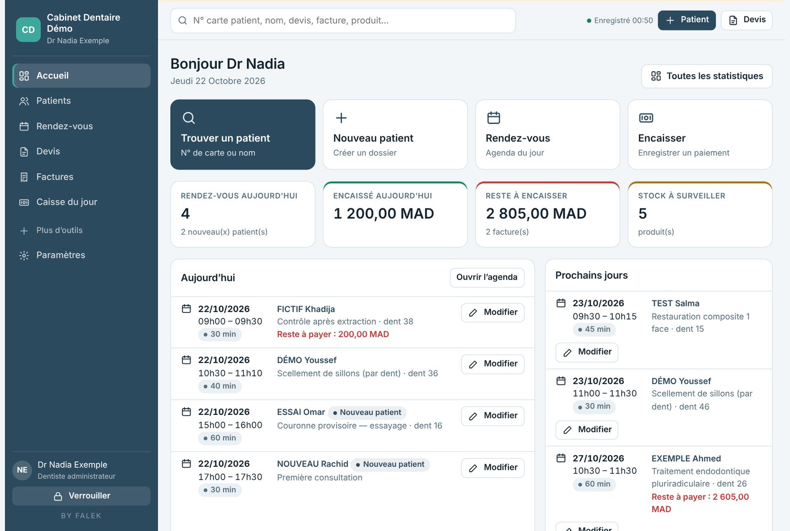Click the calendar icon beside TEST Salma's appointment
The width and height of the screenshot is (790, 531).
tap(561, 303)
